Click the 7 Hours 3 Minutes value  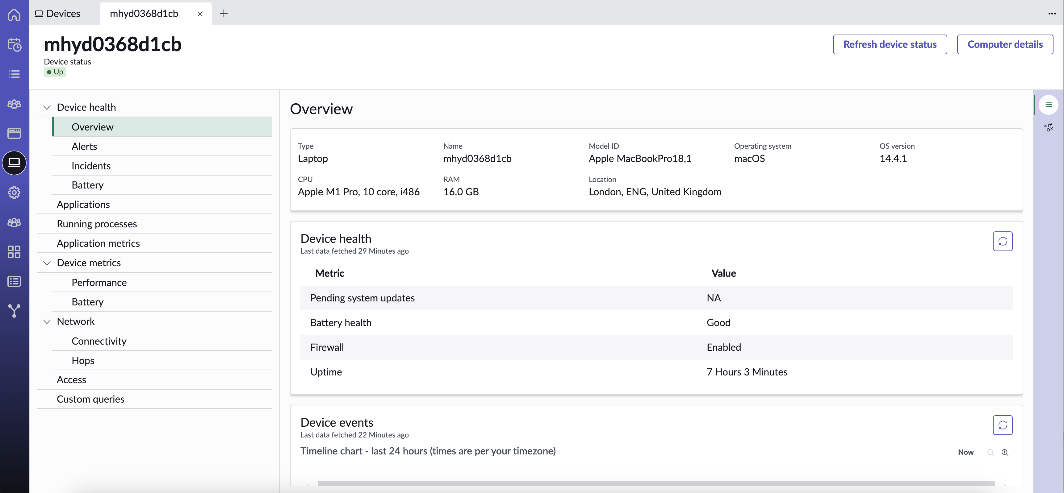pyautogui.click(x=747, y=372)
